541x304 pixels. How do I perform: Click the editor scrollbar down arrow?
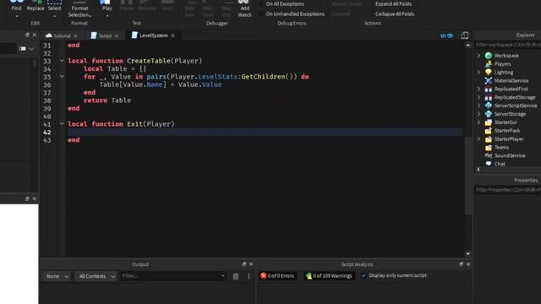pyautogui.click(x=467, y=253)
